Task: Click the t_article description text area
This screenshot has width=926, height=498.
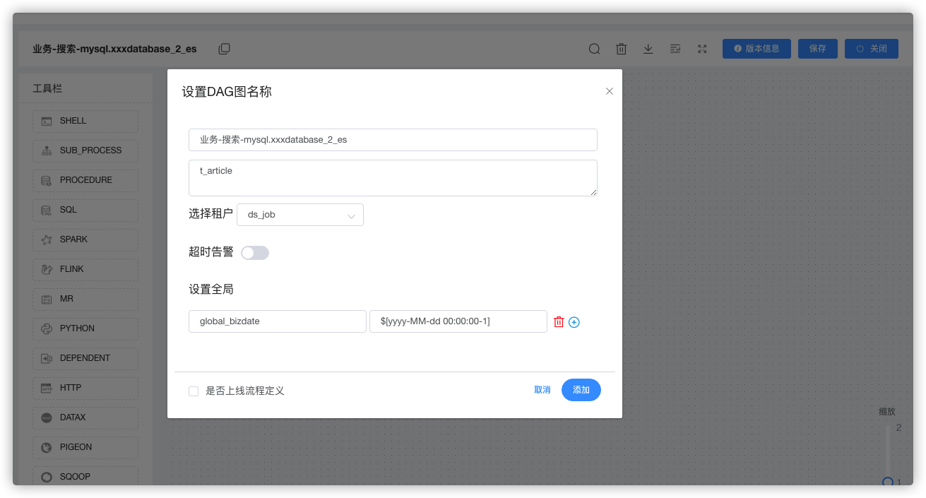Action: point(392,177)
